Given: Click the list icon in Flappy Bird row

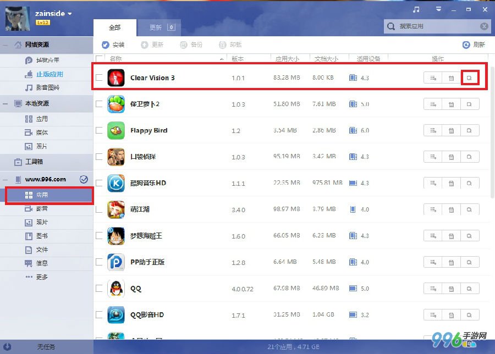Looking at the screenshot, I should click(433, 130).
